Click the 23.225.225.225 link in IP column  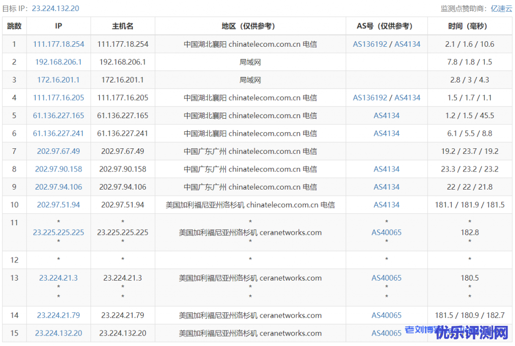pos(58,232)
